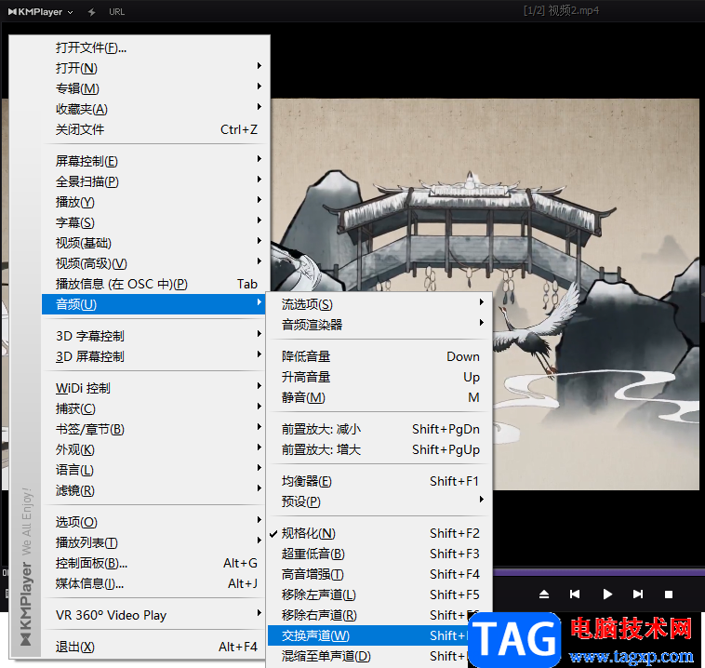
Task: Select 前置放大: 减小 option
Action: point(380,429)
